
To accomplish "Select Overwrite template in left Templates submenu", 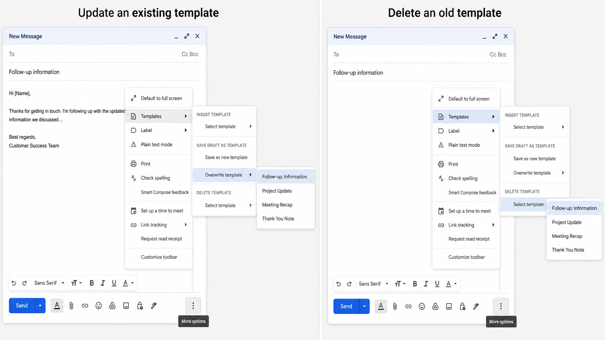I will point(224,175).
